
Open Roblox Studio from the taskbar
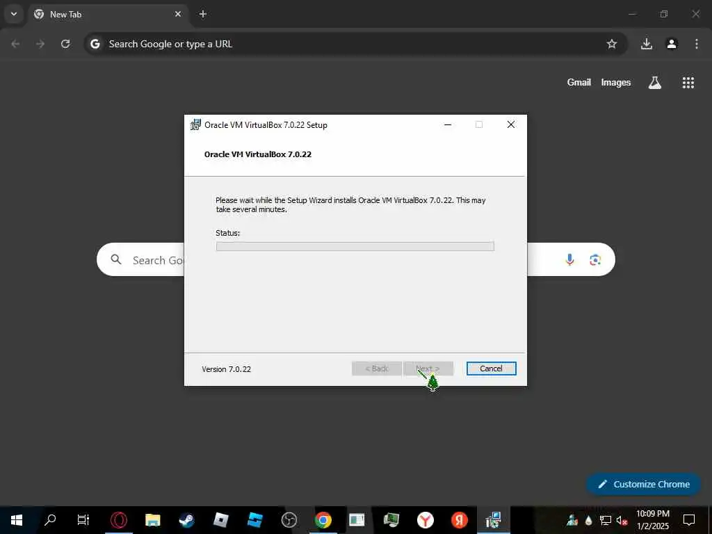click(254, 520)
